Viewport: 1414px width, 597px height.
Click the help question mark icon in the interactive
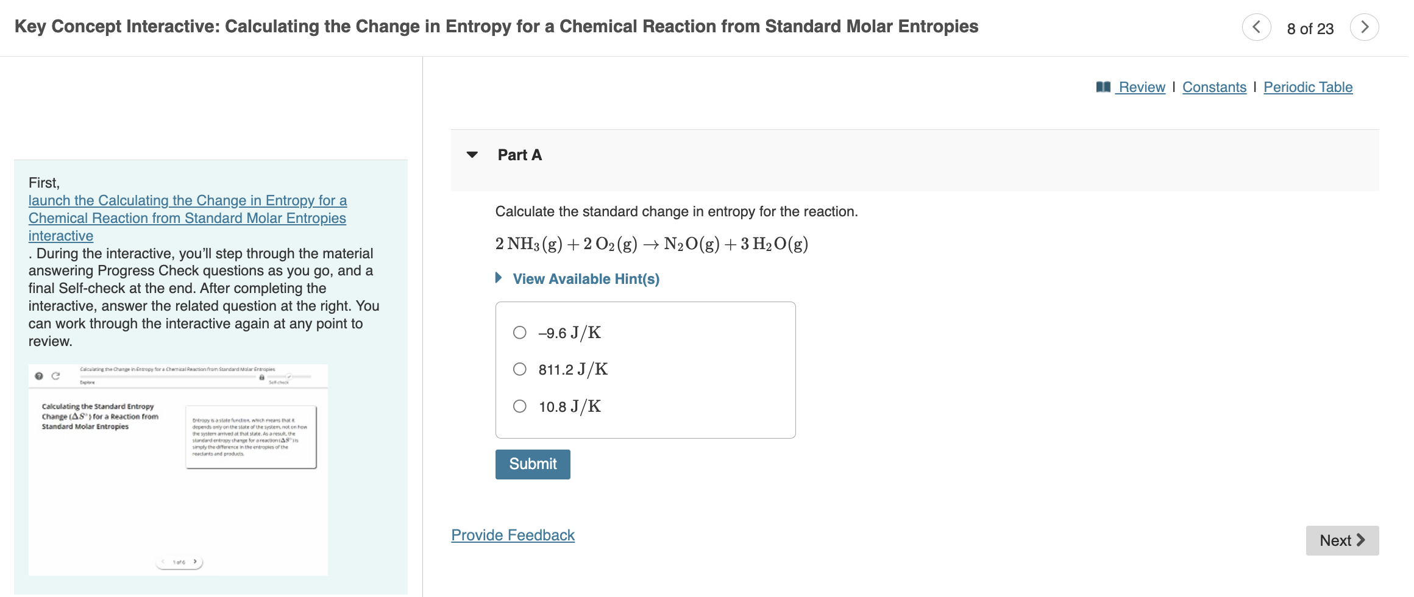click(39, 376)
